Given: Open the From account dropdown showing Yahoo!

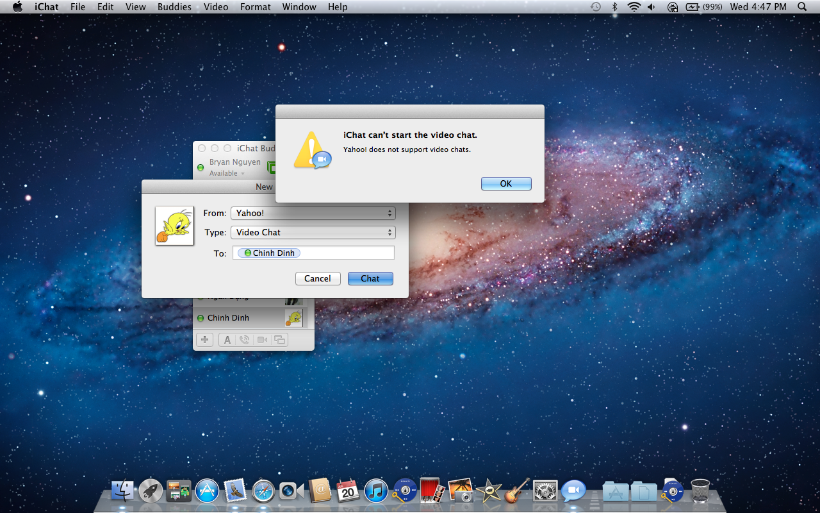Looking at the screenshot, I should pos(313,213).
